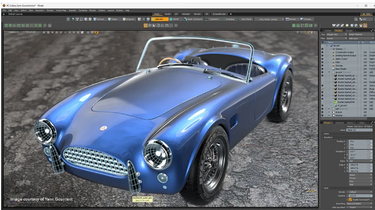Click the lock icon beside Default Layouts
This screenshot has width=375, height=210.
coord(4,14)
